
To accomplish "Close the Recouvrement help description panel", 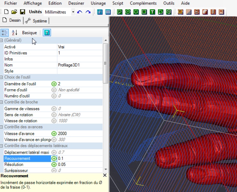I will point(105,175).
